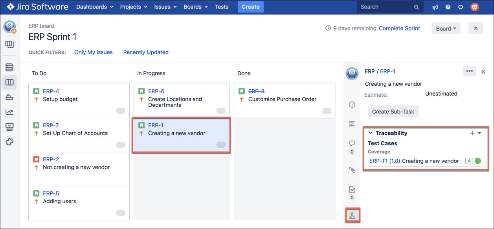494x229 pixels.
Task: Open the Backlog icon in sidebar
Action: click(x=9, y=68)
